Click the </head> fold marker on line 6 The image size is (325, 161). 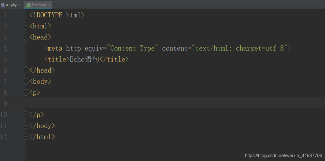pos(26,70)
